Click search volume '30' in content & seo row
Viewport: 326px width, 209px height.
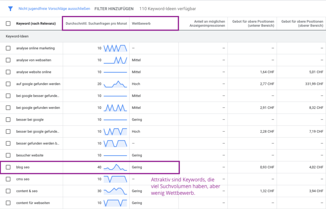[99, 191]
